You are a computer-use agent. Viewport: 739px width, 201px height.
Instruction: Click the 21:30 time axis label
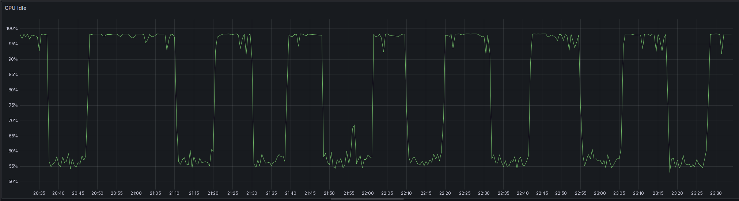pos(252,193)
